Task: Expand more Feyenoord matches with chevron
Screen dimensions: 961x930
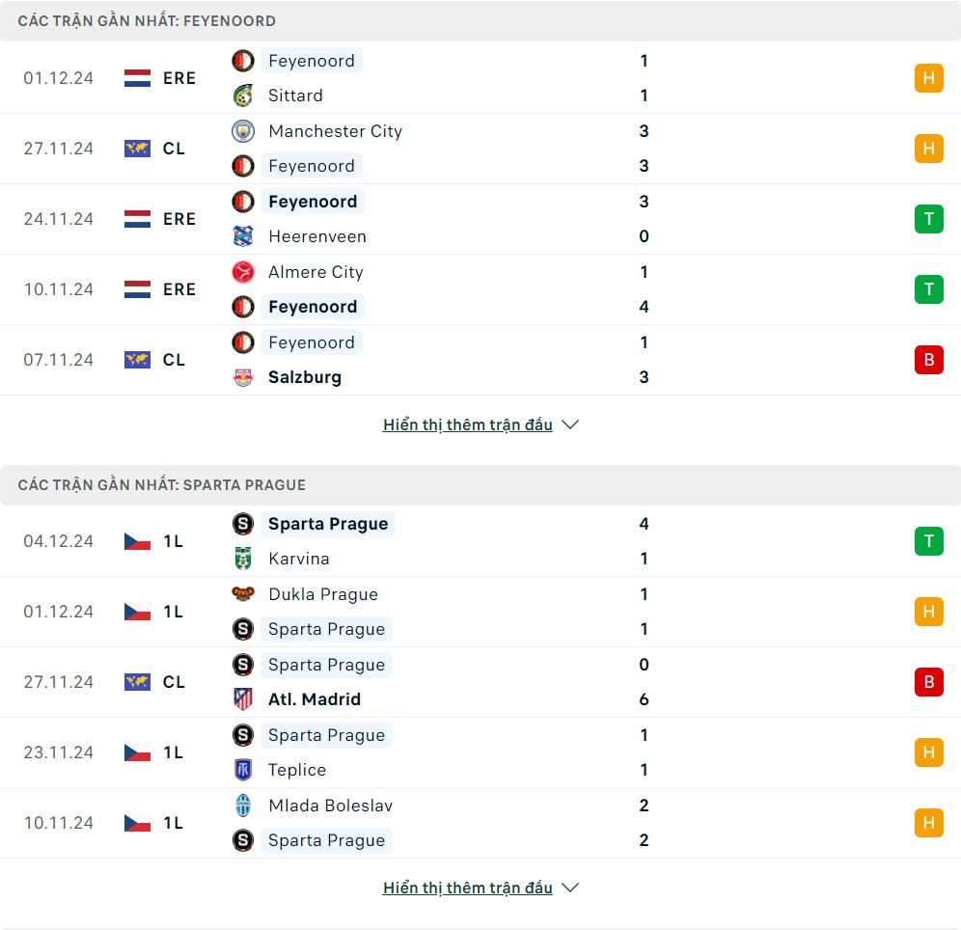Action: (x=570, y=424)
